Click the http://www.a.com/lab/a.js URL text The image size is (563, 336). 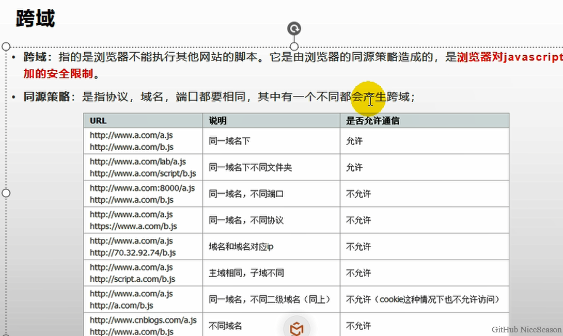click(137, 162)
